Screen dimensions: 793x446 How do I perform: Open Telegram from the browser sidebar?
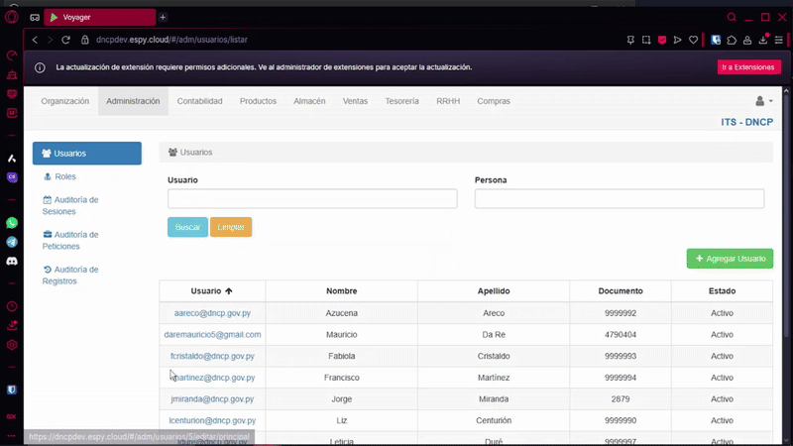[12, 242]
